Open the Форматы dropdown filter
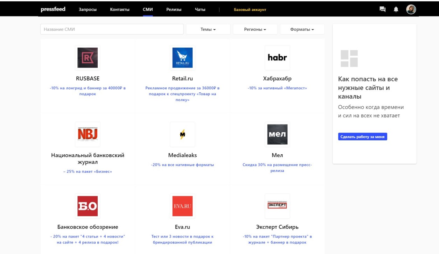 pos(302,29)
